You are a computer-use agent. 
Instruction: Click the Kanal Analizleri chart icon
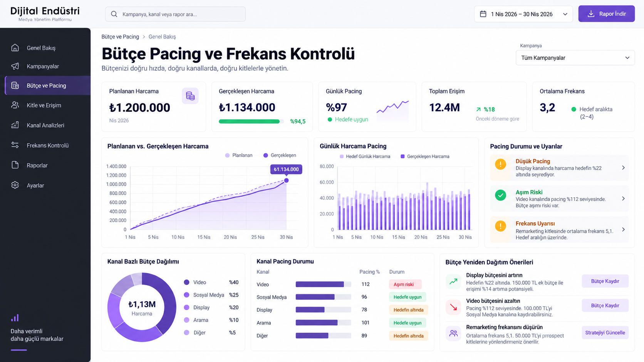tap(15, 125)
